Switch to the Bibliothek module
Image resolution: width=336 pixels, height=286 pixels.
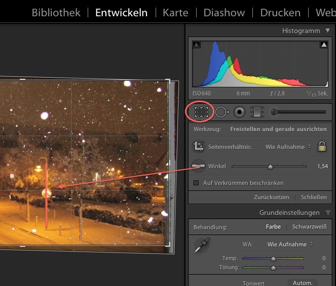(56, 13)
